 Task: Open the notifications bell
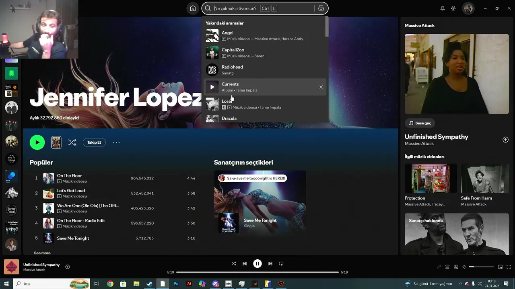(443, 8)
